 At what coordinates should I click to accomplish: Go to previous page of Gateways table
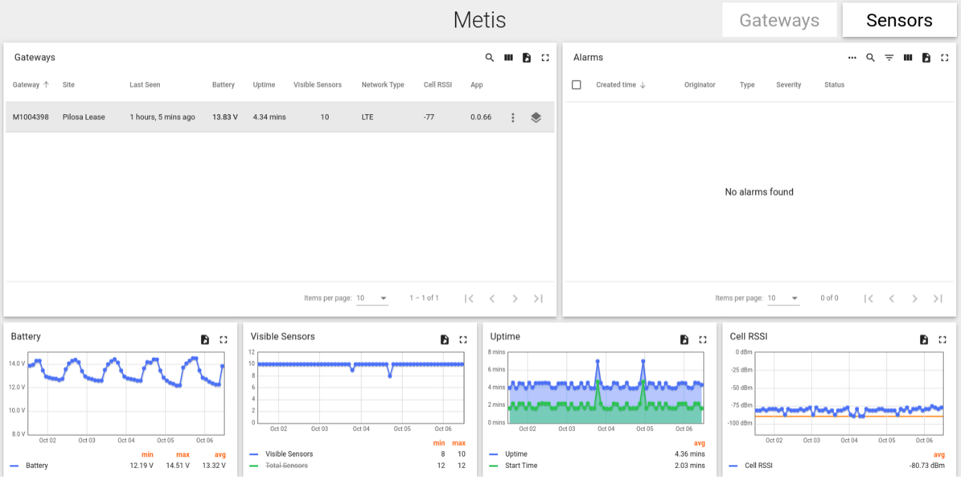(492, 299)
